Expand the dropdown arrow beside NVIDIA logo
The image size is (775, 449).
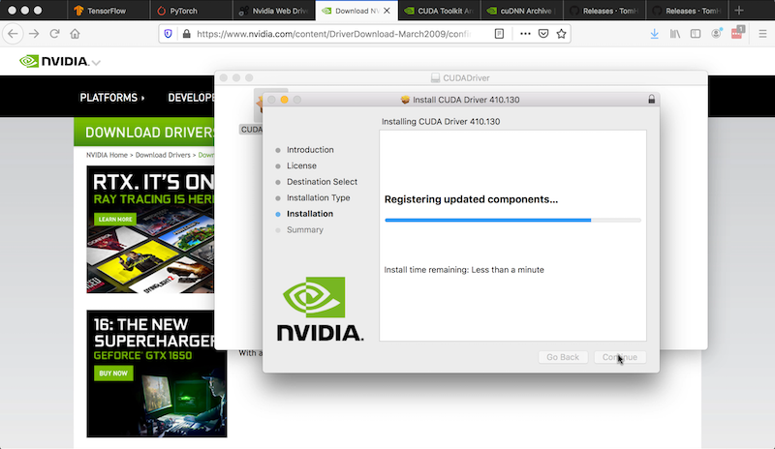point(96,63)
